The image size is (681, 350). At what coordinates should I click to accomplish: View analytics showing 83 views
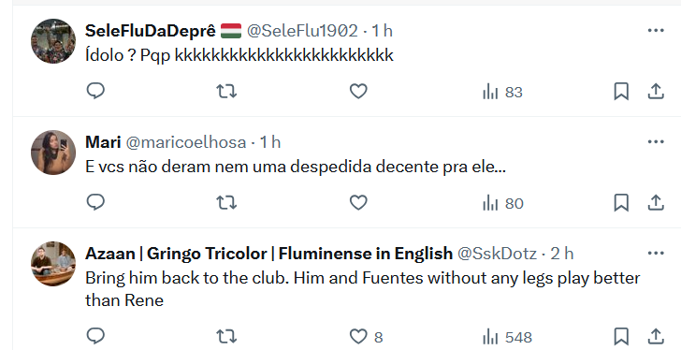(x=502, y=92)
